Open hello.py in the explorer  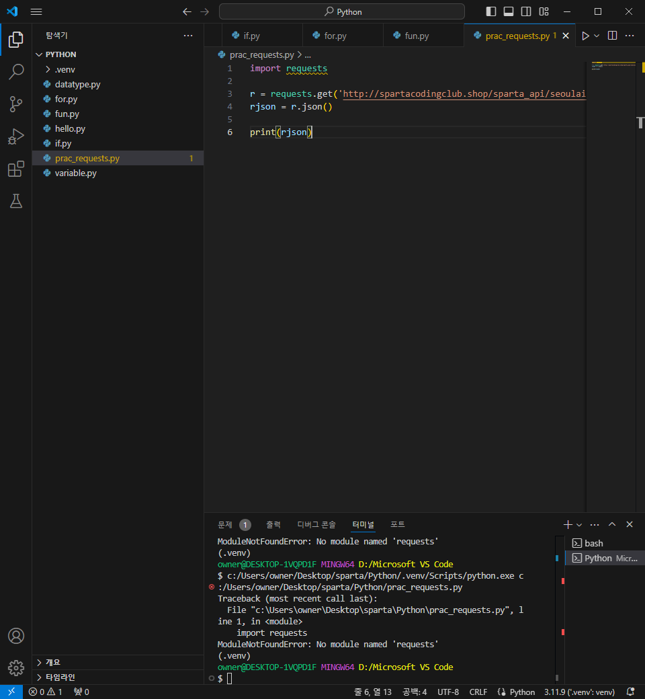coord(118,129)
